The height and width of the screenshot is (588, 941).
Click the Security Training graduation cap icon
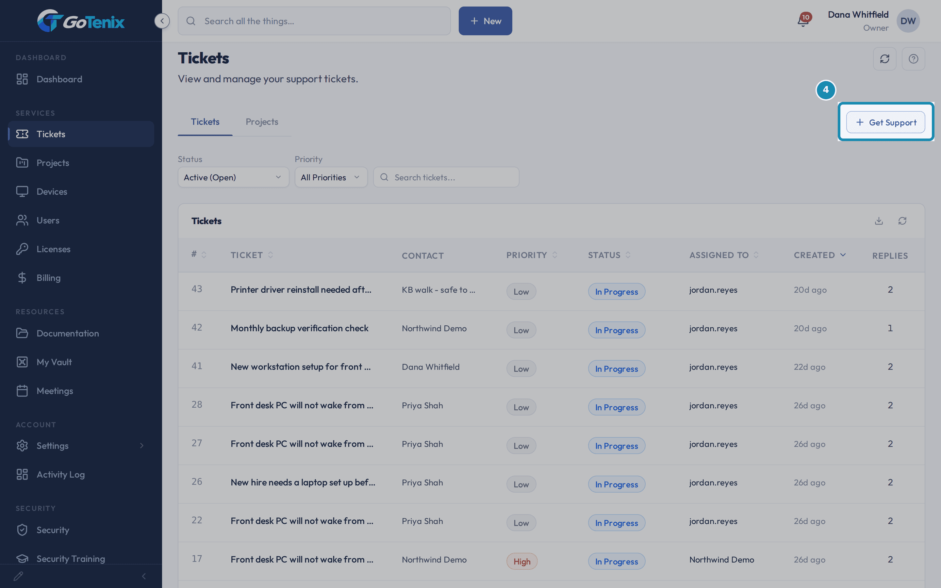click(22, 559)
